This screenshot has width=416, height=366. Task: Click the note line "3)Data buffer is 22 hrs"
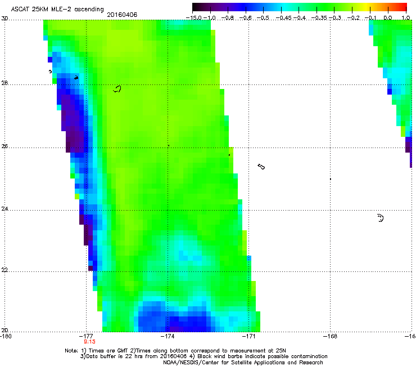[204, 356]
